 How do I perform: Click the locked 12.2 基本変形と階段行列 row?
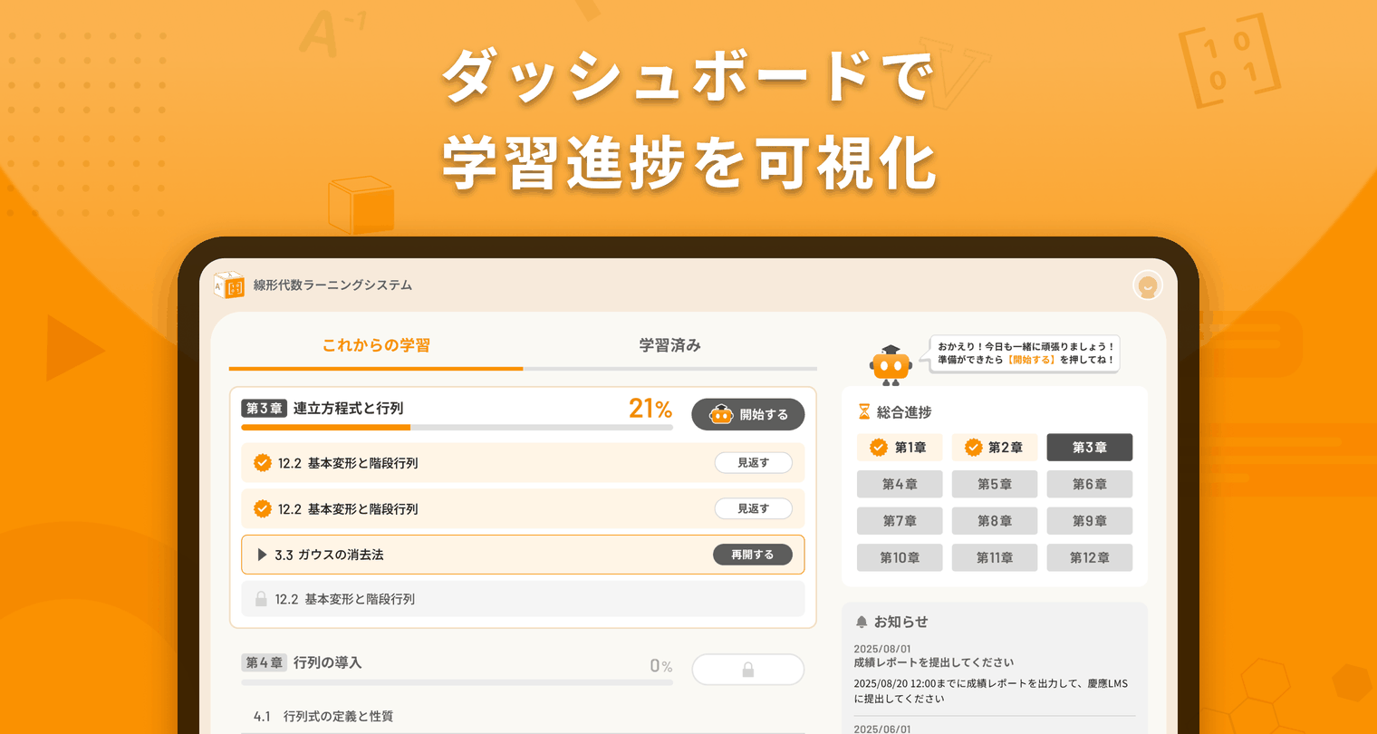[x=523, y=599]
